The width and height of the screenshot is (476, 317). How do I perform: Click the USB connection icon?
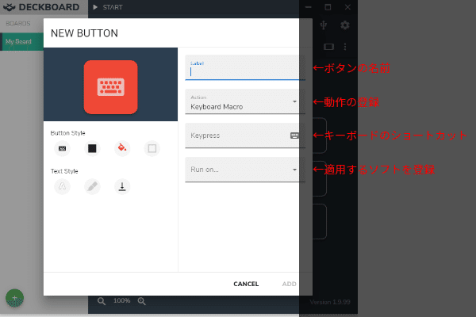(324, 25)
